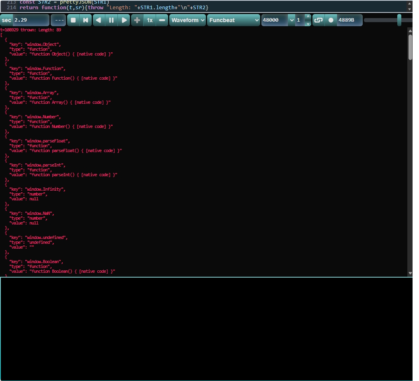
Task: Pause playback with the pause icon
Action: (111, 20)
